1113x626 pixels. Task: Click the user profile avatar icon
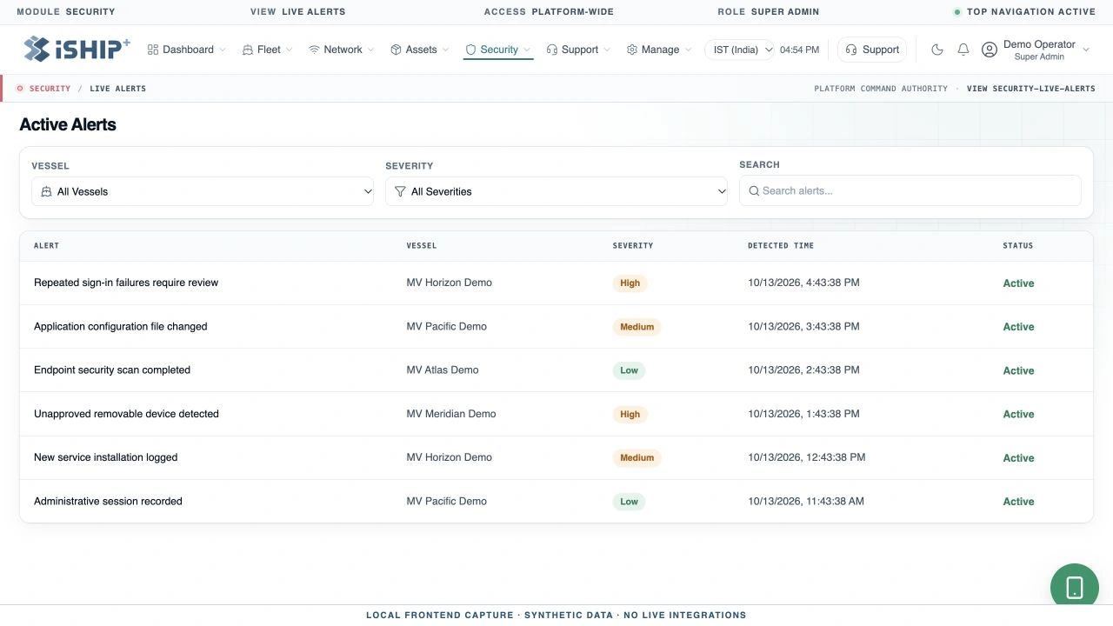tap(990, 50)
